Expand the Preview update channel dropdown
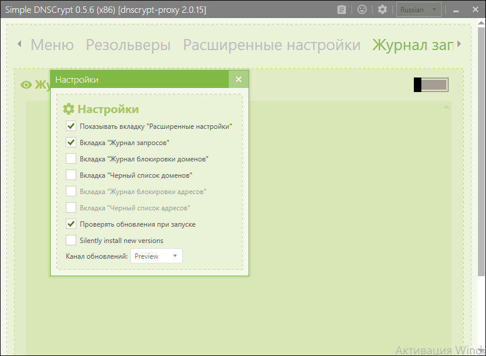The width and height of the screenshot is (486, 356). click(156, 256)
